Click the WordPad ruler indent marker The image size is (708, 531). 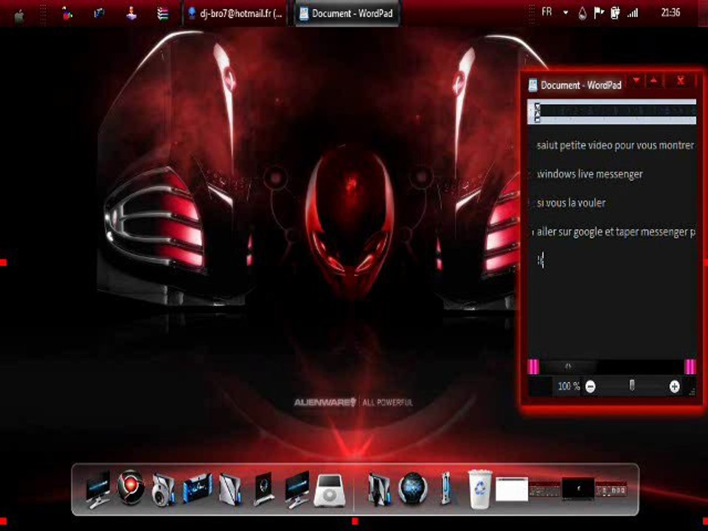[537, 112]
